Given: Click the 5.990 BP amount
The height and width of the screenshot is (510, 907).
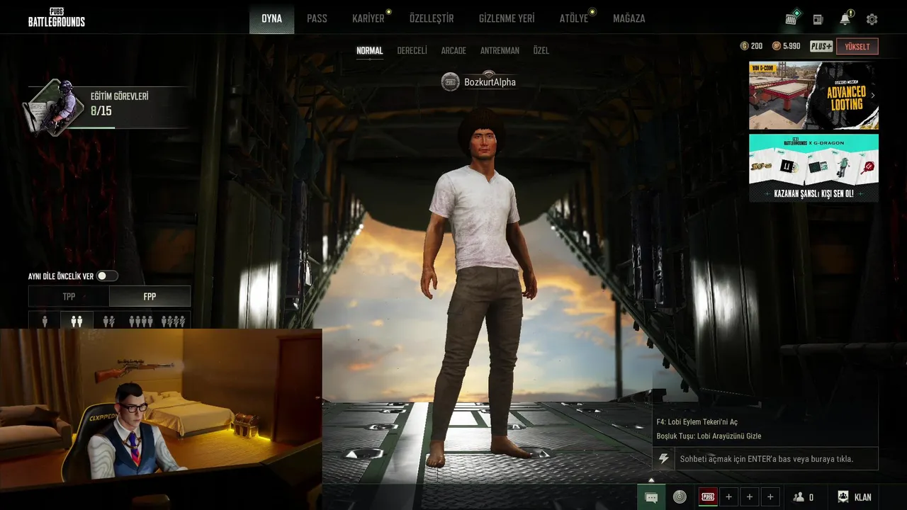Looking at the screenshot, I should click(791, 46).
